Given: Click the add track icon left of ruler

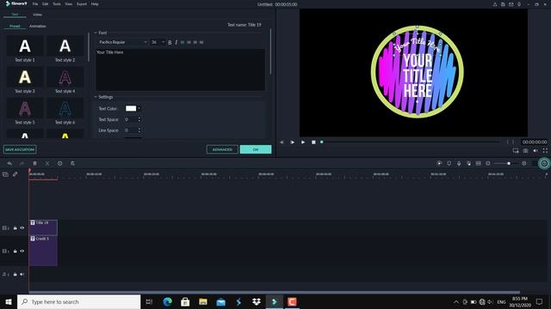Looking at the screenshot, I should point(5,174).
